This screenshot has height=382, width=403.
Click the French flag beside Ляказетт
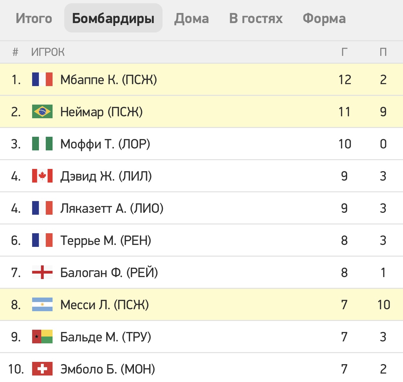point(42,208)
